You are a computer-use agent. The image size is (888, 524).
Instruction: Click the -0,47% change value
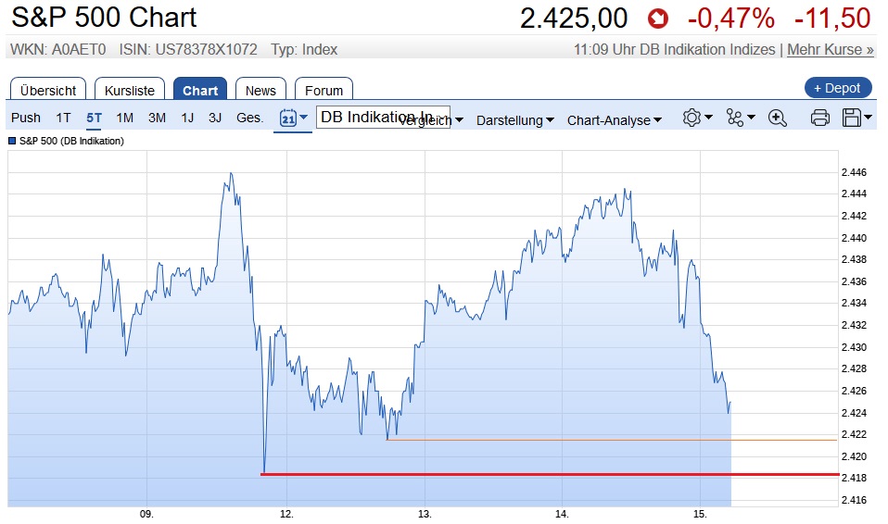click(731, 19)
